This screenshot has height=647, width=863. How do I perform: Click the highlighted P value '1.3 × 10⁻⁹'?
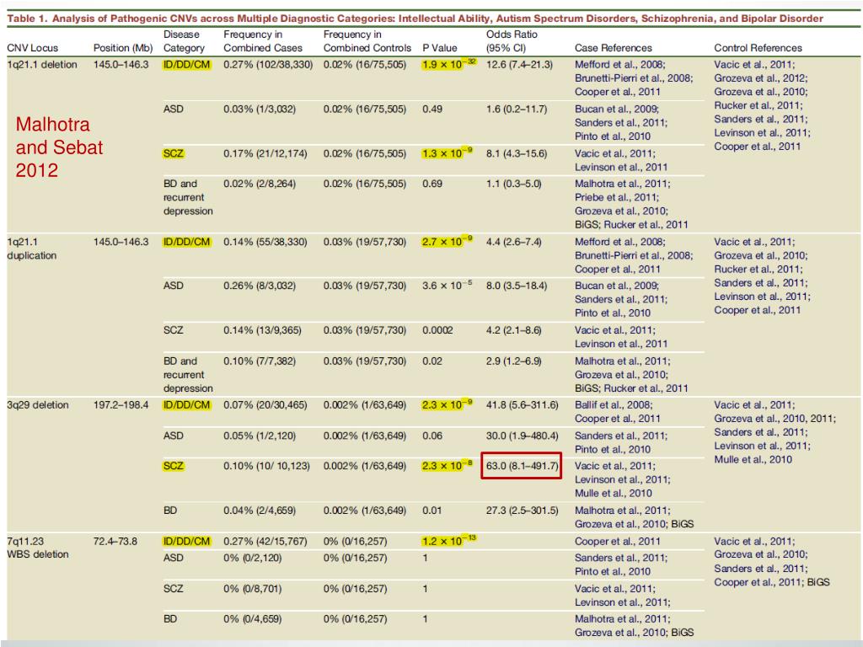[447, 153]
